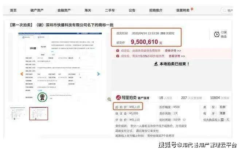
Task: Open 查看详情 for the 0.5% software fee
Action: (177, 56)
